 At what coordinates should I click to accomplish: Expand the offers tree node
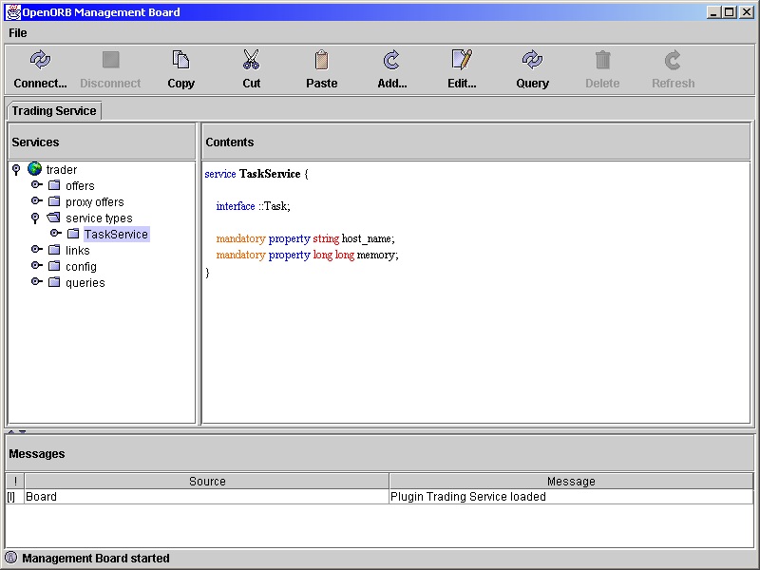pyautogui.click(x=36, y=184)
